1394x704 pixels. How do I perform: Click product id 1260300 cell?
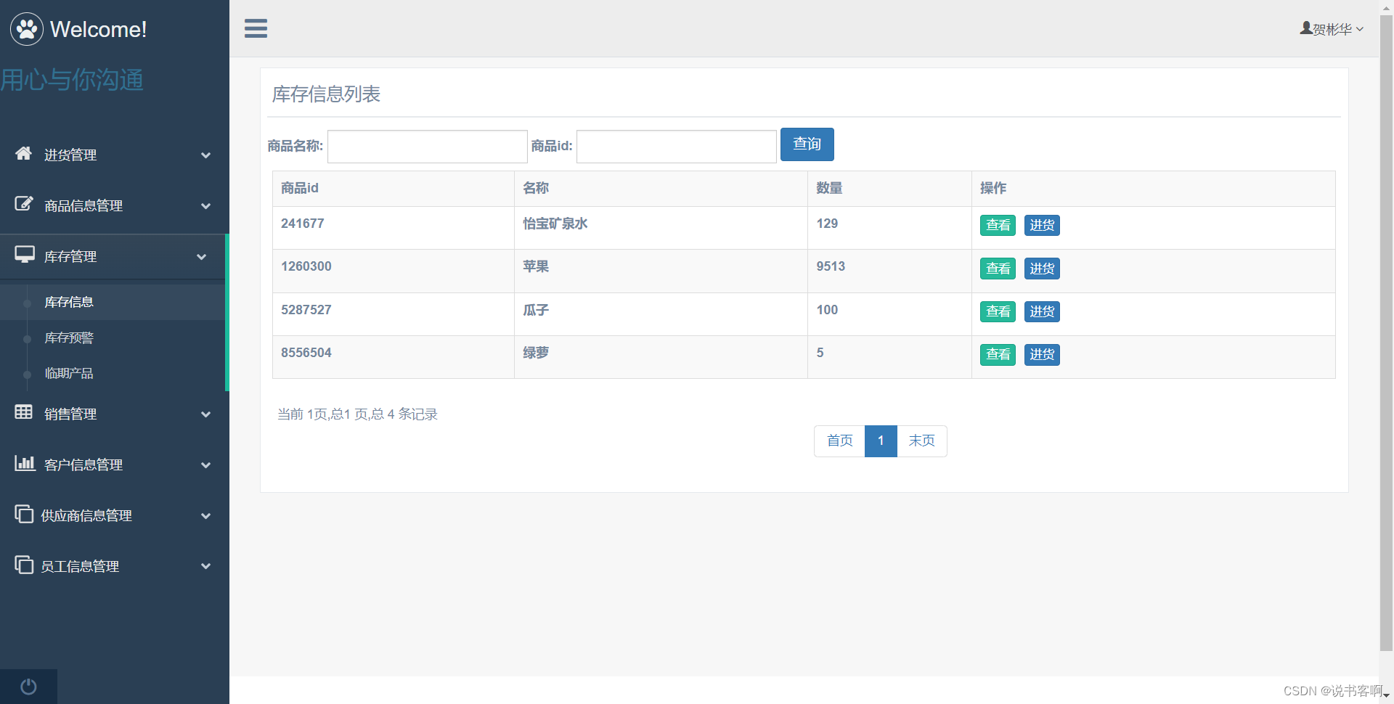coord(394,271)
